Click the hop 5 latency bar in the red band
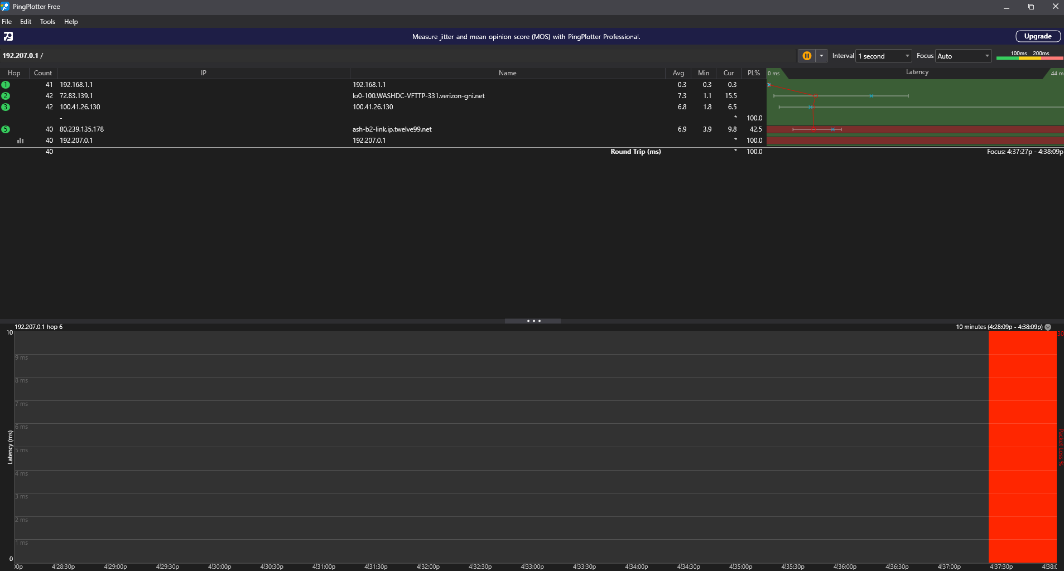 click(817, 129)
